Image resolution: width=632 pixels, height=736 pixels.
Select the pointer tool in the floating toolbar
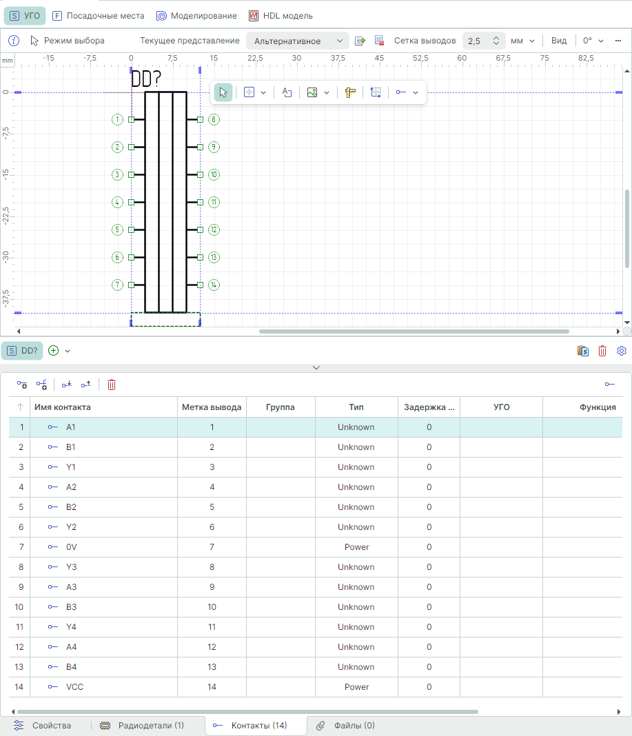coord(223,92)
